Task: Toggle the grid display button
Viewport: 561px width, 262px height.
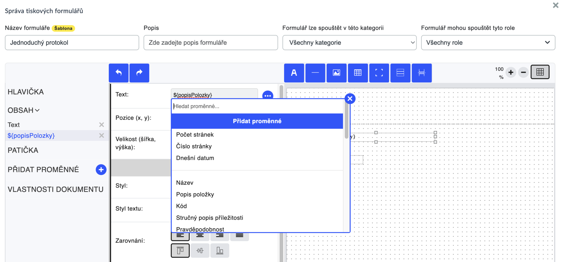Action: click(x=540, y=72)
